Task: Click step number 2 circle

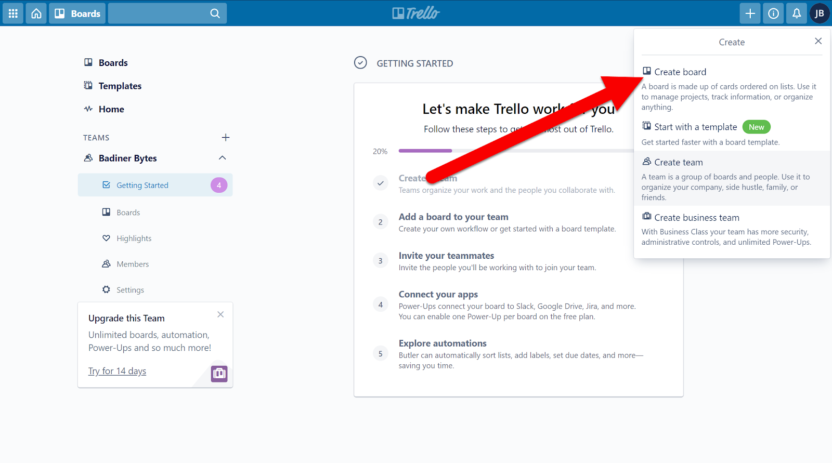Action: 381,222
